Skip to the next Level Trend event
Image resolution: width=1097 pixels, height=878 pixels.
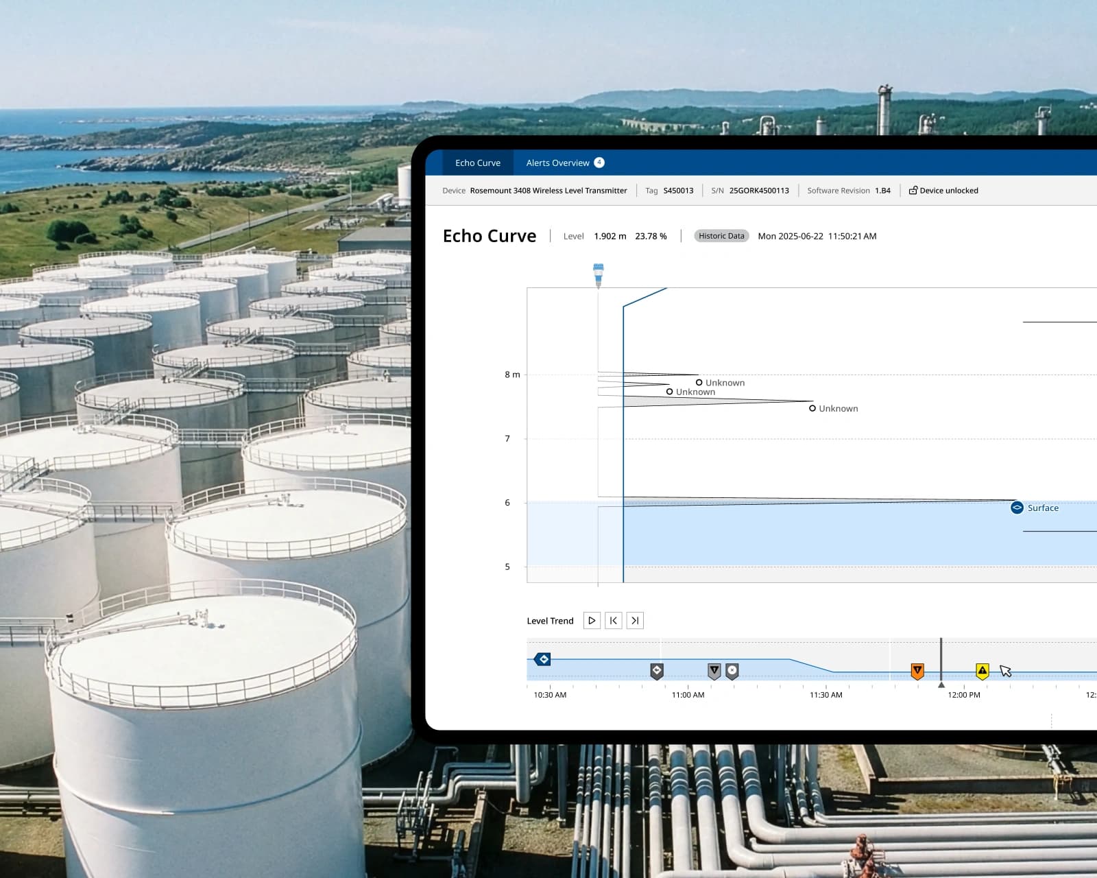click(x=635, y=621)
